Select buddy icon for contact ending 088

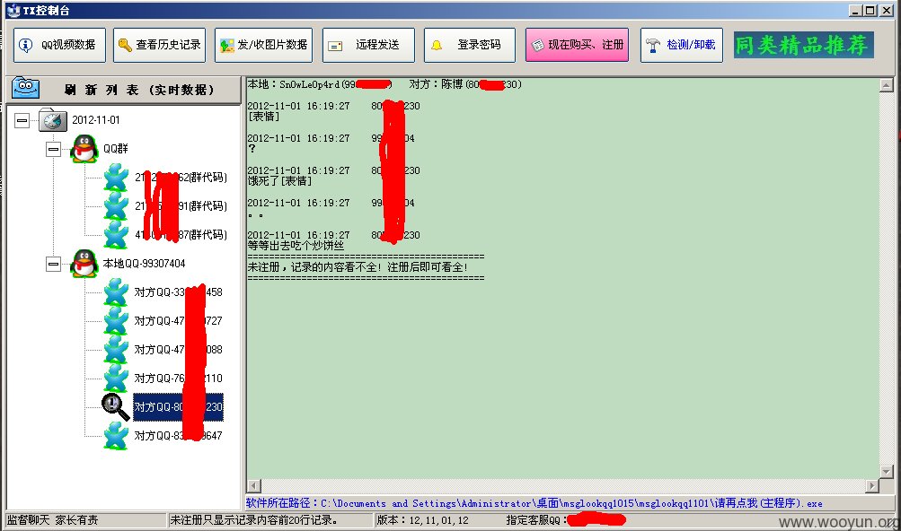pyautogui.click(x=116, y=350)
